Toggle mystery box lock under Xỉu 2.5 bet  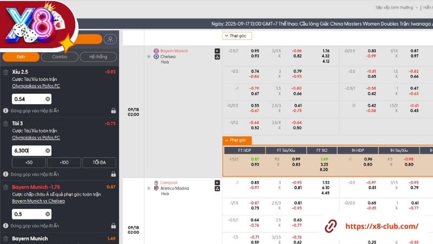pos(113,111)
